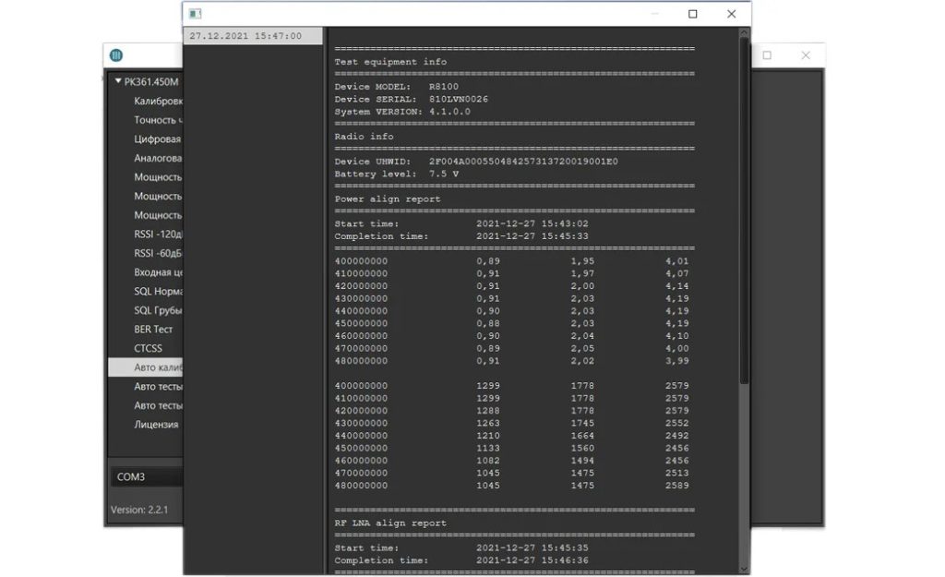The width and height of the screenshot is (945, 577).
Task: Select the highlighted Авто калибровка item
Action: pyautogui.click(x=158, y=367)
